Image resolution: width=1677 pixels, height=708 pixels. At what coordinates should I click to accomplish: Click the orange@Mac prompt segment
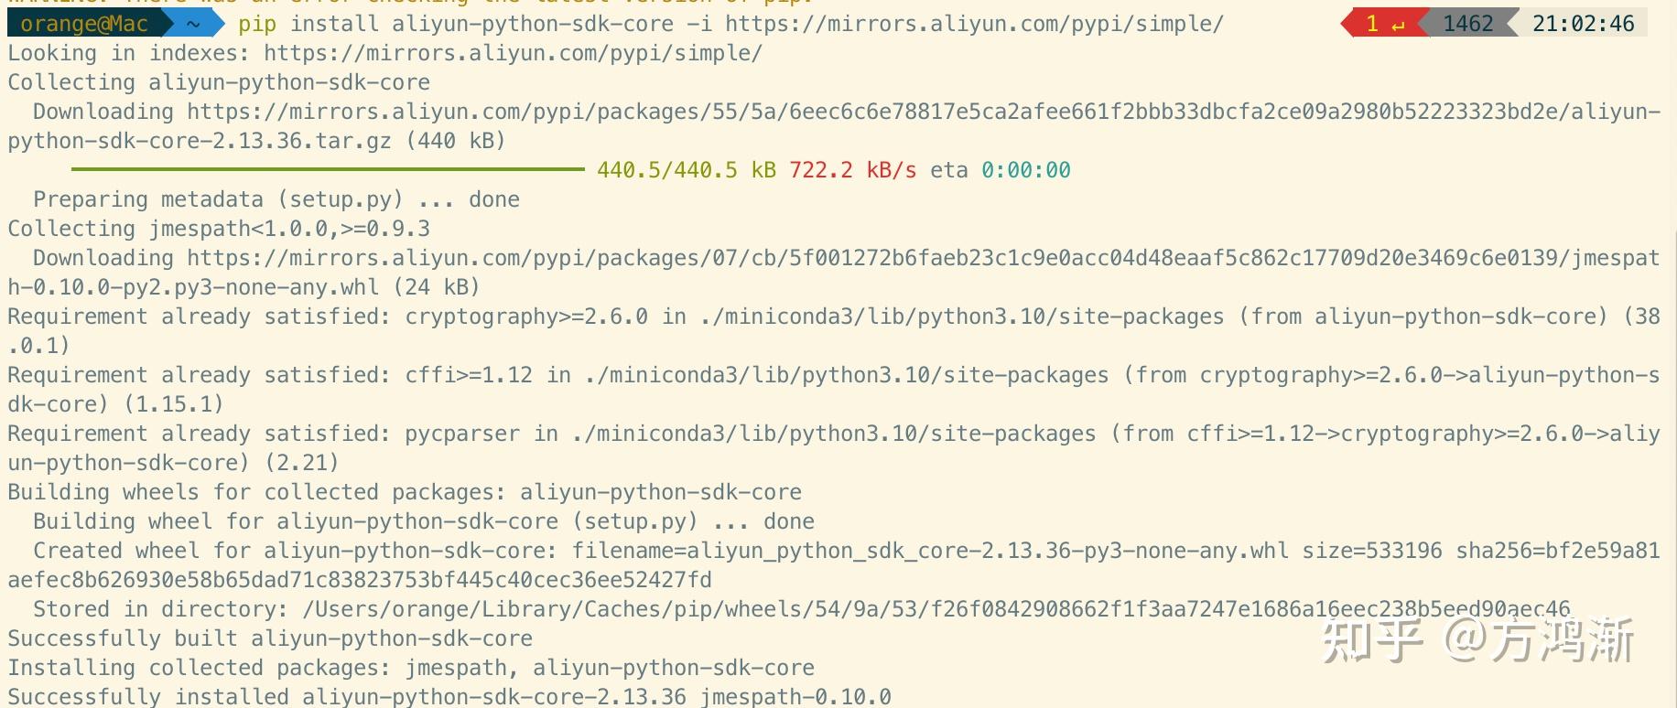tap(84, 24)
